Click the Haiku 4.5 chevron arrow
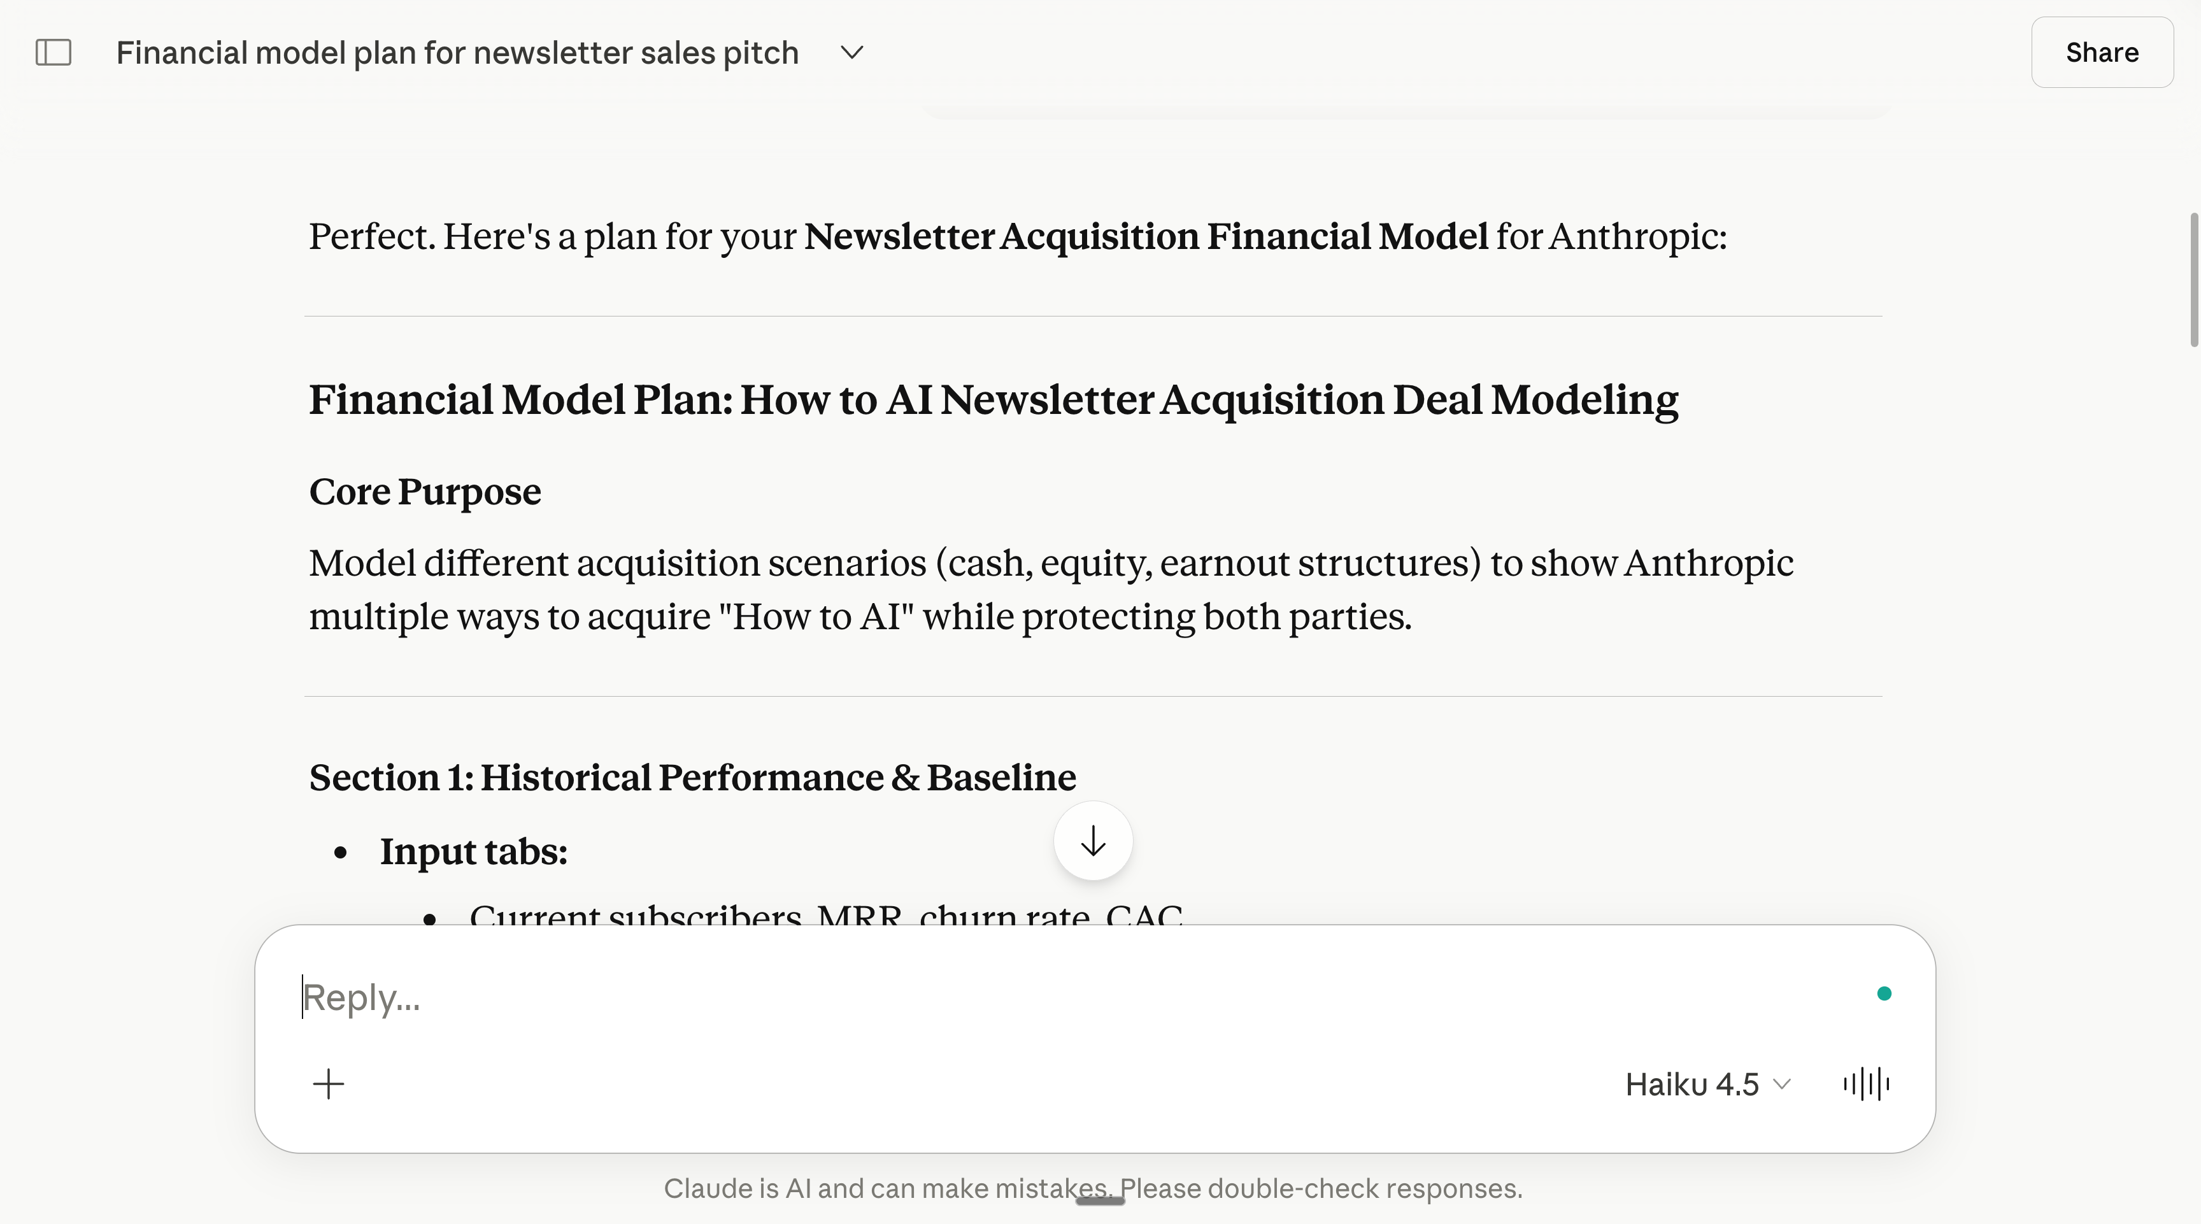2201x1224 pixels. [x=1781, y=1085]
